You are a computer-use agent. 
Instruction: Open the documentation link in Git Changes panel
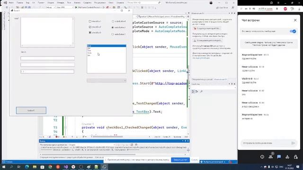pos(203,58)
